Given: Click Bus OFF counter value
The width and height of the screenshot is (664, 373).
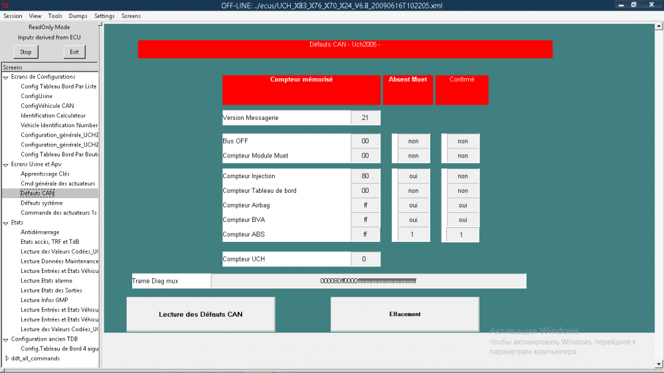Looking at the screenshot, I should [x=365, y=141].
